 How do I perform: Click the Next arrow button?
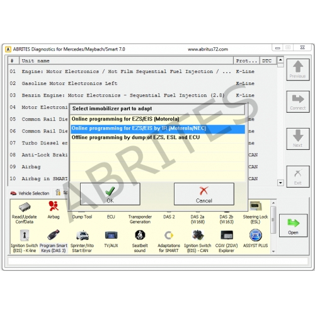click(298, 139)
